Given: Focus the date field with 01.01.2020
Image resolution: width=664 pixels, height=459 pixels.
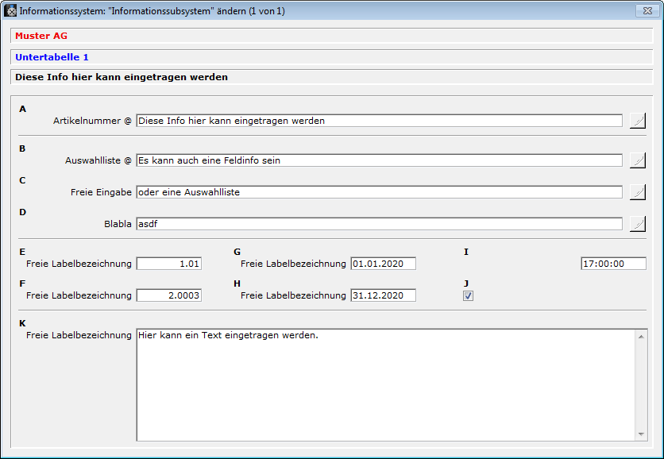Looking at the screenshot, I should tap(383, 264).
